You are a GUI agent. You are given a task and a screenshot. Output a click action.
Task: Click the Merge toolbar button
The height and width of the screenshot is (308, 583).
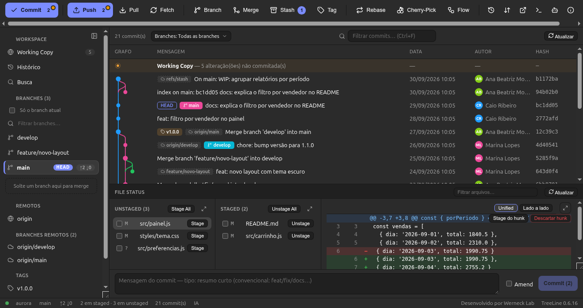[246, 10]
